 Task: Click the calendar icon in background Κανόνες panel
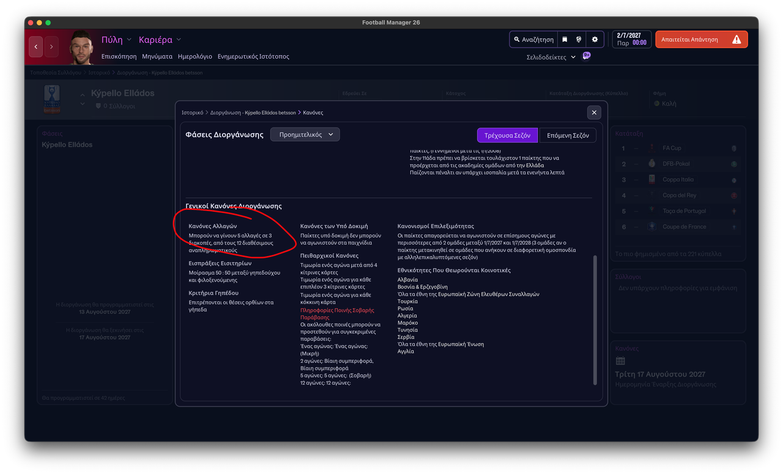620,361
